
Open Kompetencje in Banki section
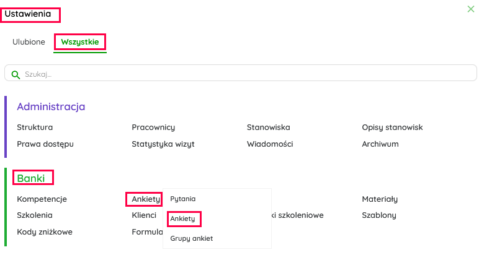(42, 199)
